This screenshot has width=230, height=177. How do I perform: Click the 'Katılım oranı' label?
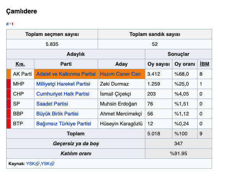click(76, 153)
